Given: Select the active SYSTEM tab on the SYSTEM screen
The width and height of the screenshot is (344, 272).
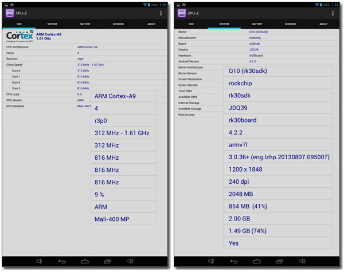Looking at the screenshot, I should tap(224, 24).
